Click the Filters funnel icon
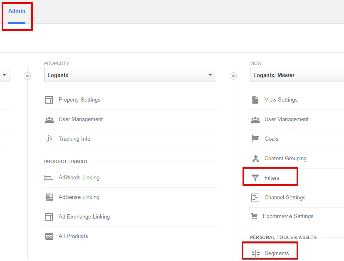The height and width of the screenshot is (261, 344). click(255, 177)
